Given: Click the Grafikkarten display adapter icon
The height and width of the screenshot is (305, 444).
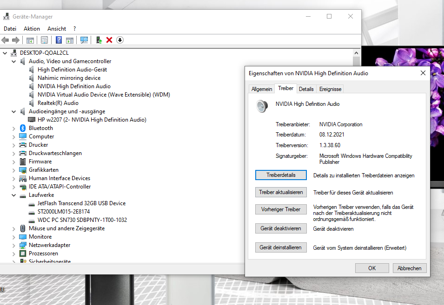Looking at the screenshot, I should (23, 170).
